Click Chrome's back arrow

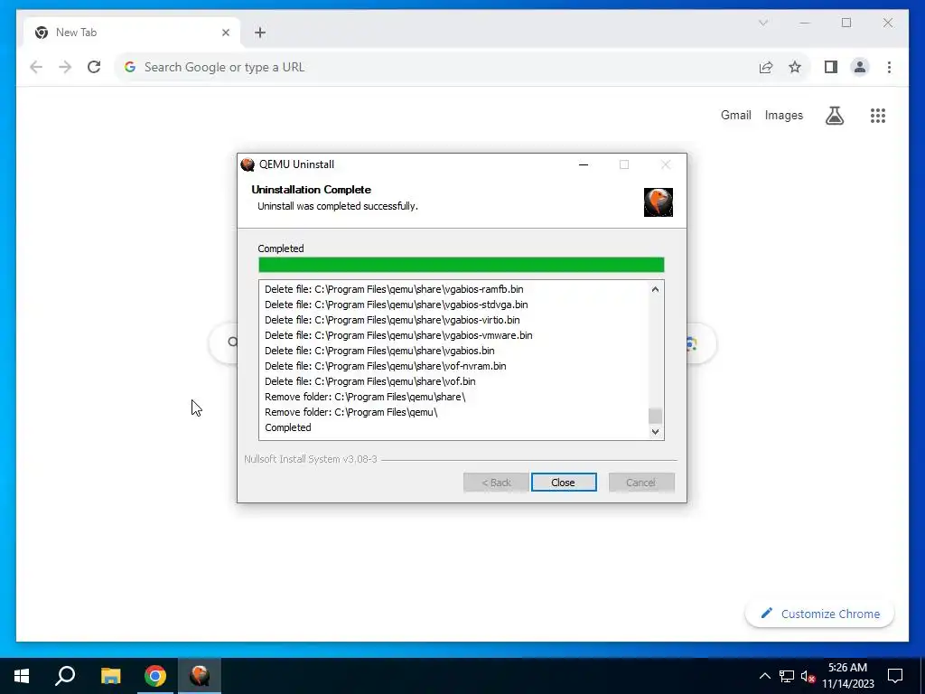click(x=36, y=67)
